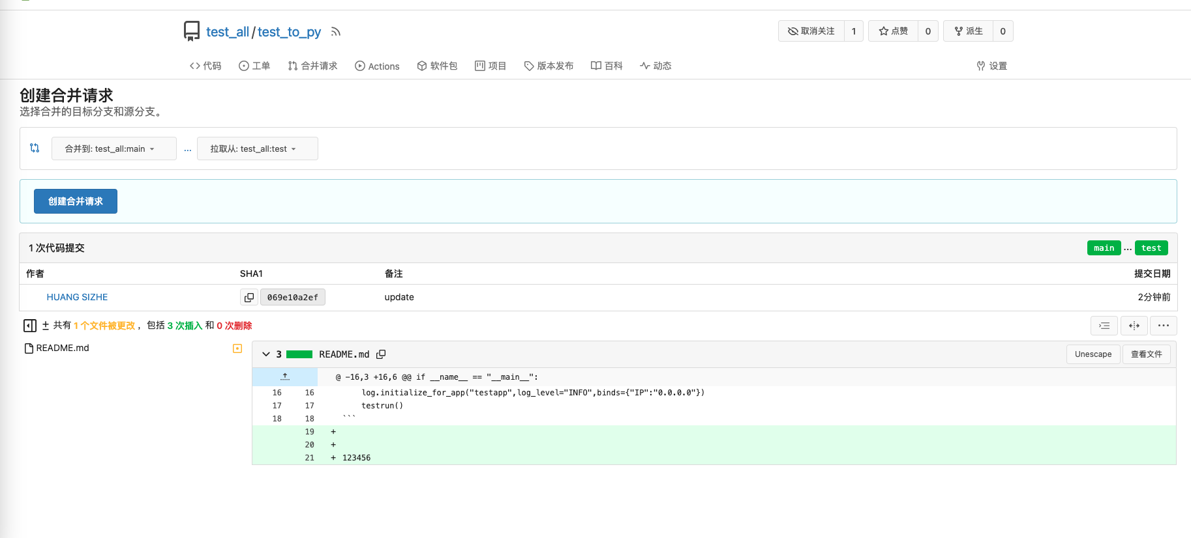1191x538 pixels.
Task: Click the green additions bar for README.md
Action: (299, 354)
